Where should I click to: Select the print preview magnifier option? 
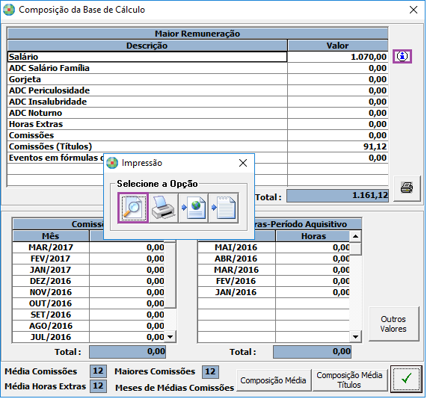[133, 208]
